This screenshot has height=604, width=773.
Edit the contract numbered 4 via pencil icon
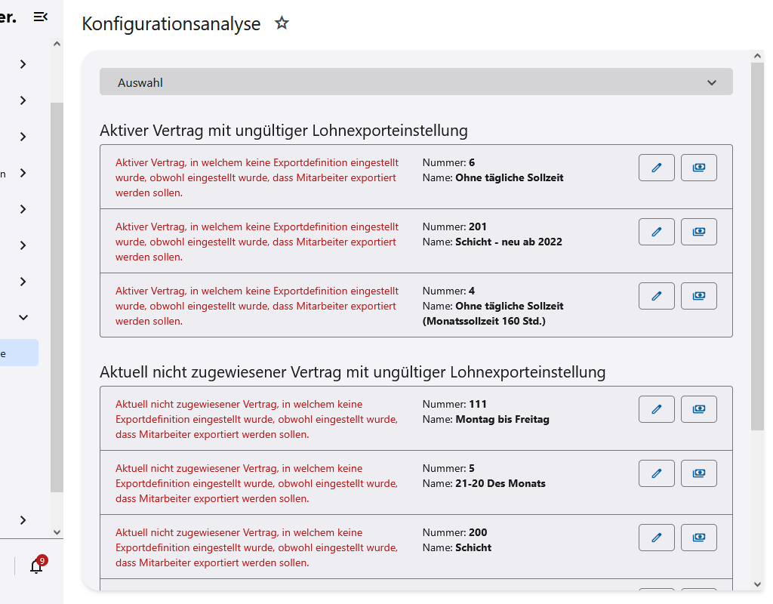(x=656, y=296)
